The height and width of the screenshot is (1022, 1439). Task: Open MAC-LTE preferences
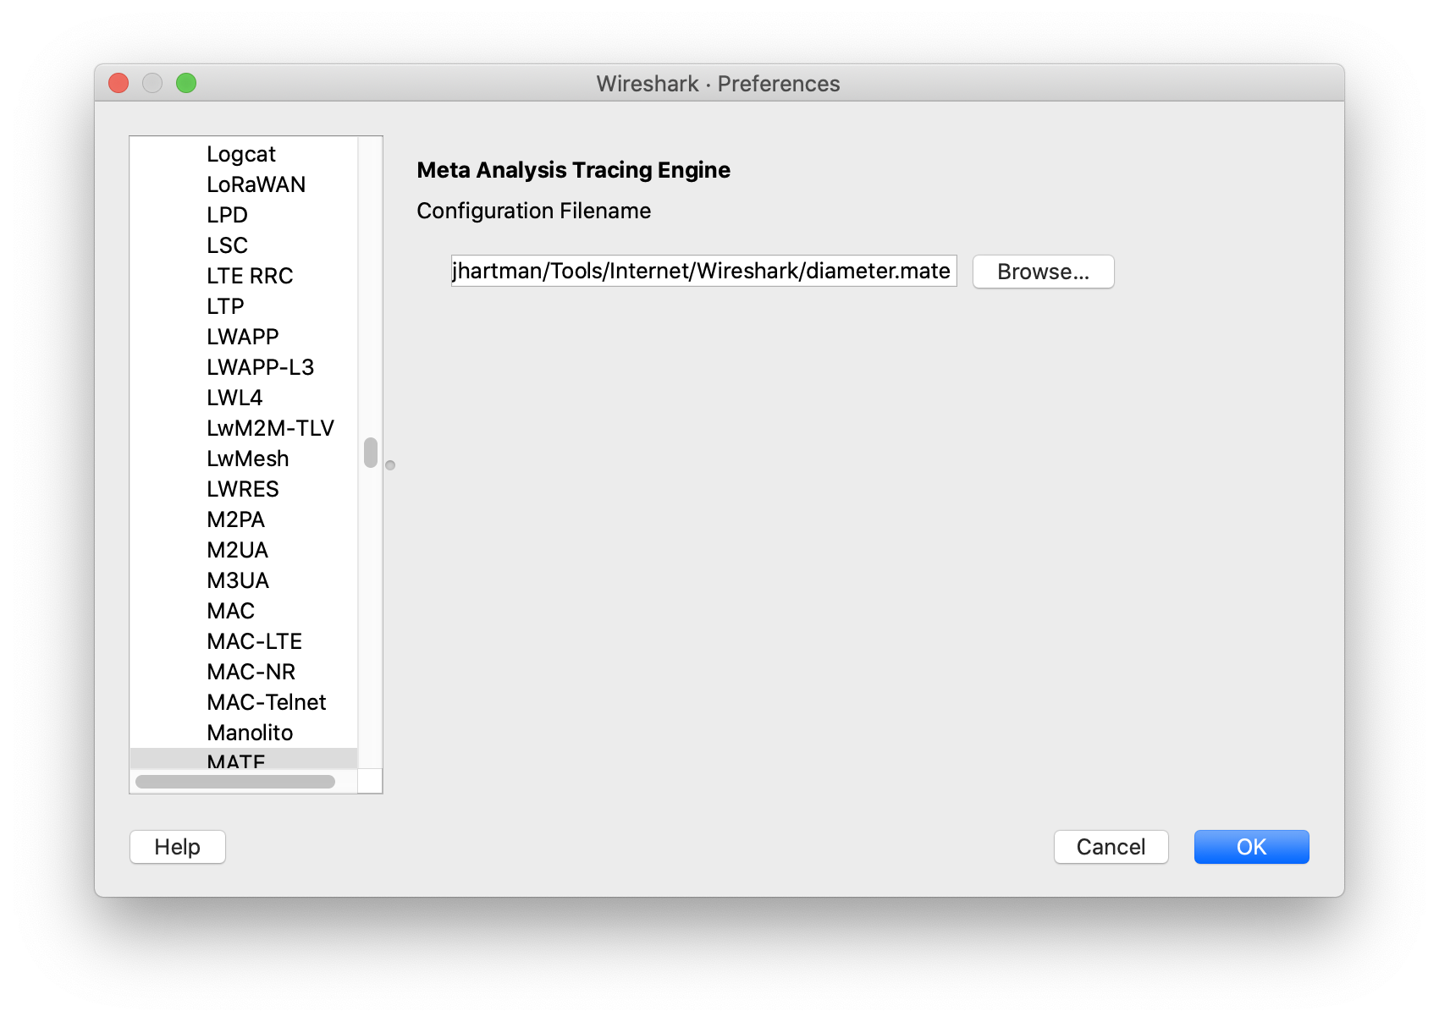coord(254,641)
